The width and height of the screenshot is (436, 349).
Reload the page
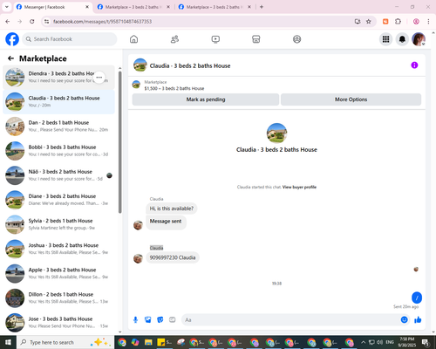pyautogui.click(x=32, y=22)
